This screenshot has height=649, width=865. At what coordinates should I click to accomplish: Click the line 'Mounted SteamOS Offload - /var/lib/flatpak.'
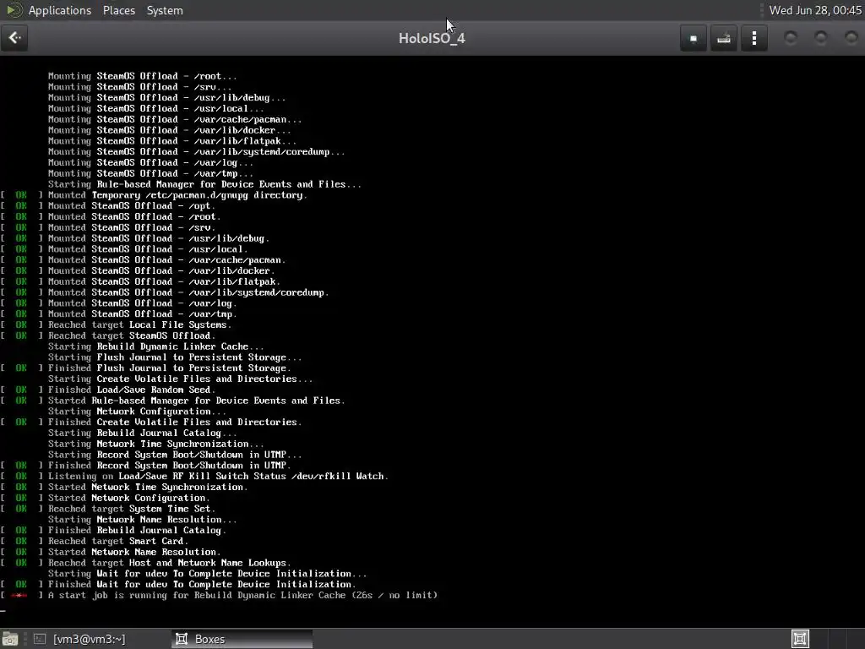click(165, 281)
